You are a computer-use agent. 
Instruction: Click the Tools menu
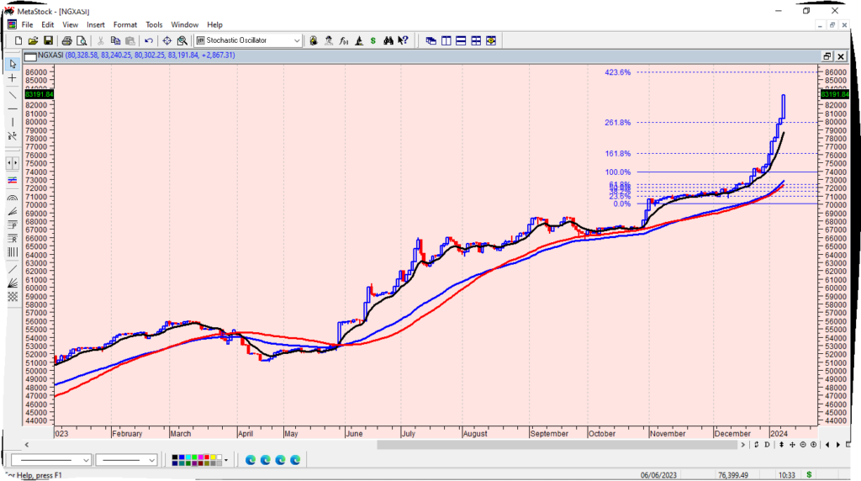click(154, 24)
